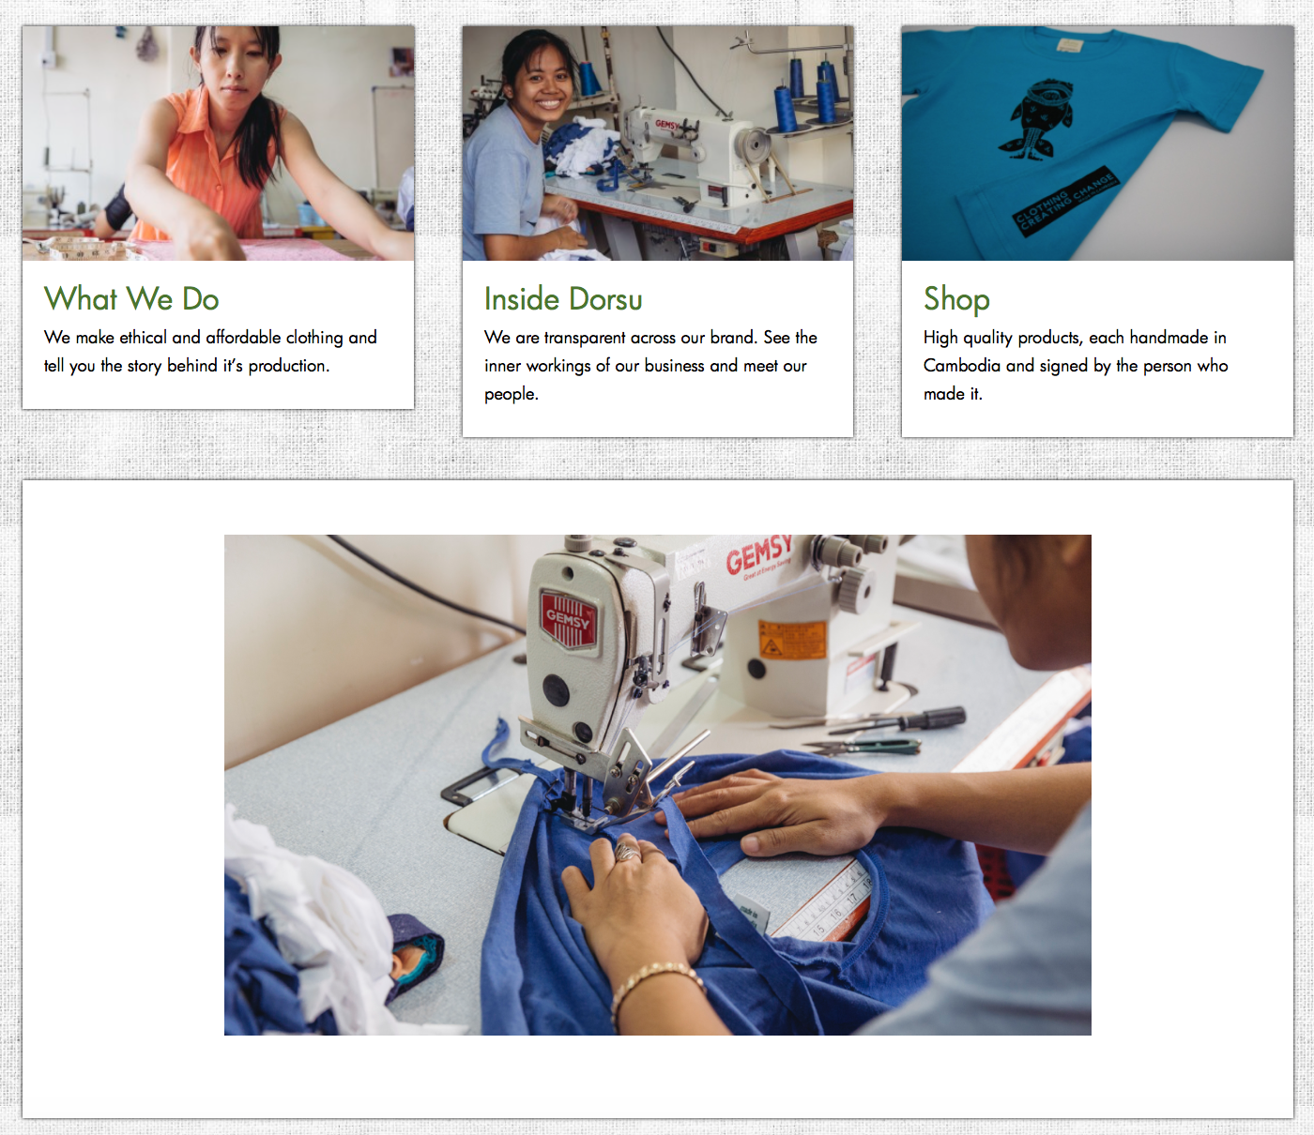Click the gold bracelet in the large photo

coord(657,984)
